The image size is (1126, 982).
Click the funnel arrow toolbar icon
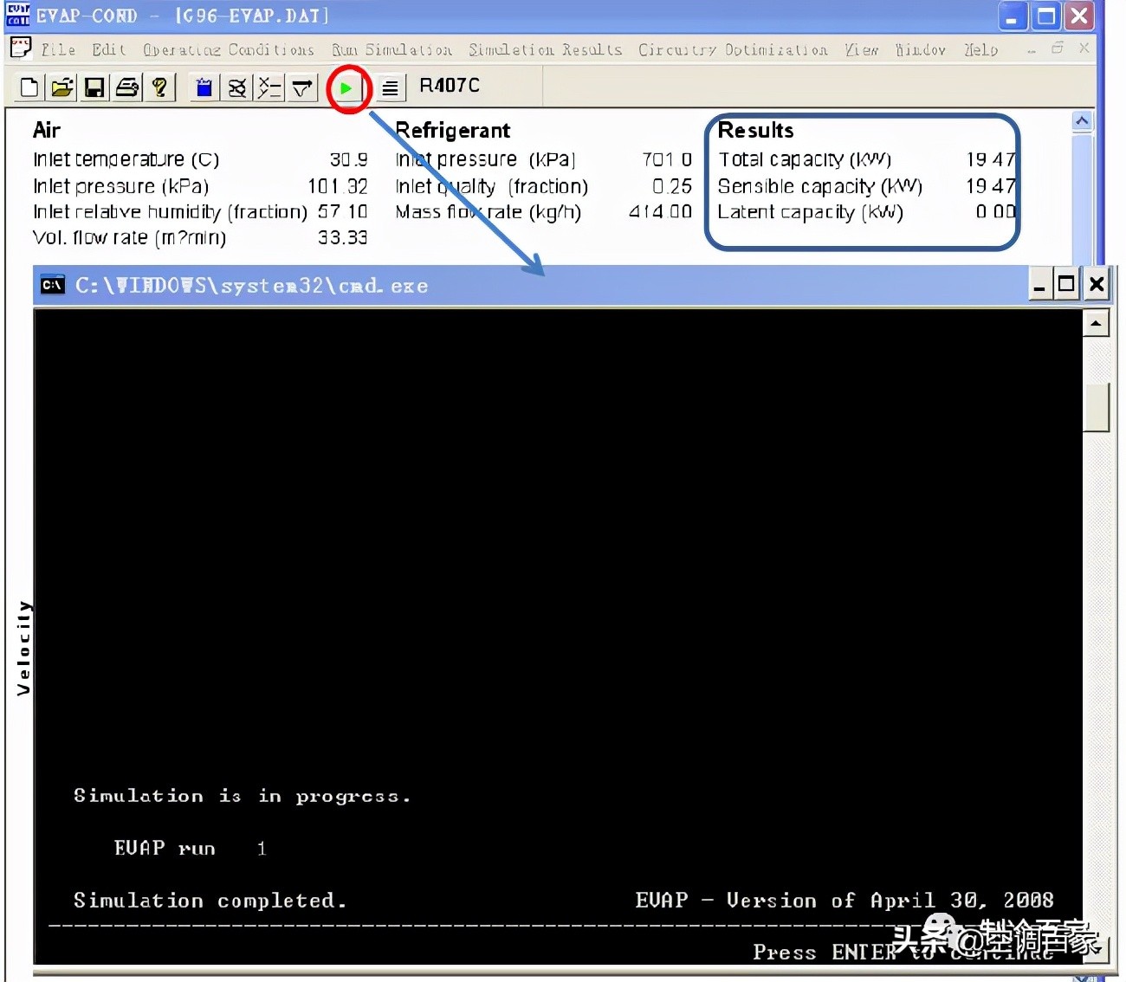click(301, 87)
